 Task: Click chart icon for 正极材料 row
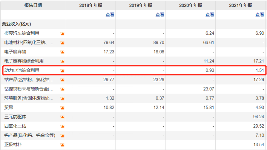(62, 145)
